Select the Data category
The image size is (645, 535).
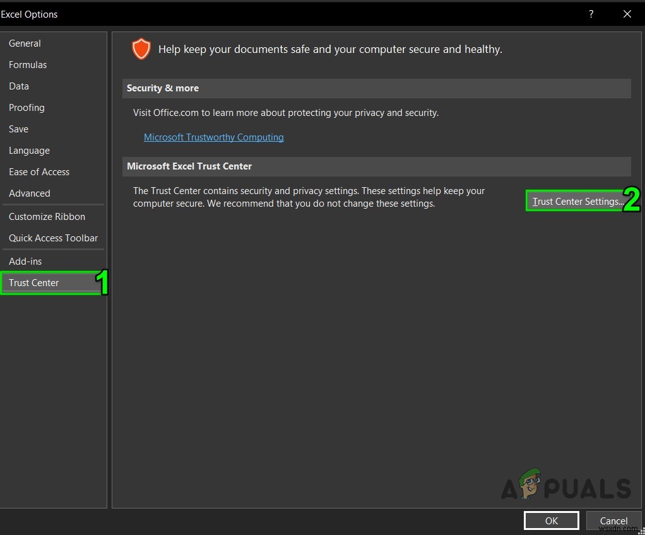pos(19,86)
